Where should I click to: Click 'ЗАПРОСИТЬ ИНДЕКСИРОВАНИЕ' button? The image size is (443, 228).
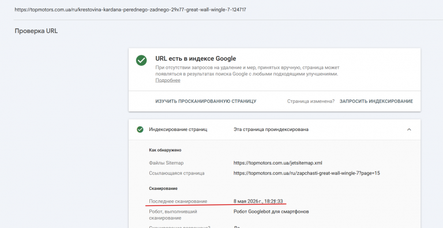click(x=376, y=101)
